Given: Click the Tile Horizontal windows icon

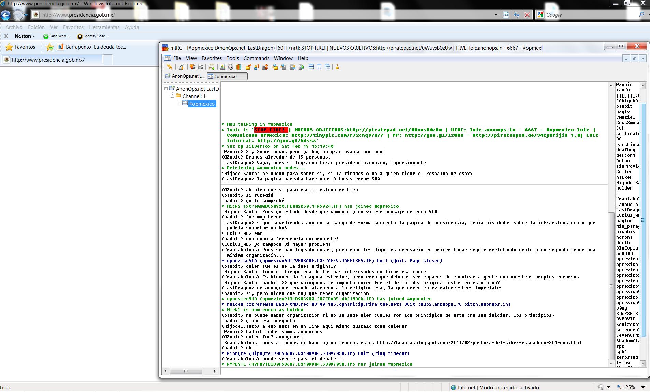Looking at the screenshot, I should click(311, 67).
